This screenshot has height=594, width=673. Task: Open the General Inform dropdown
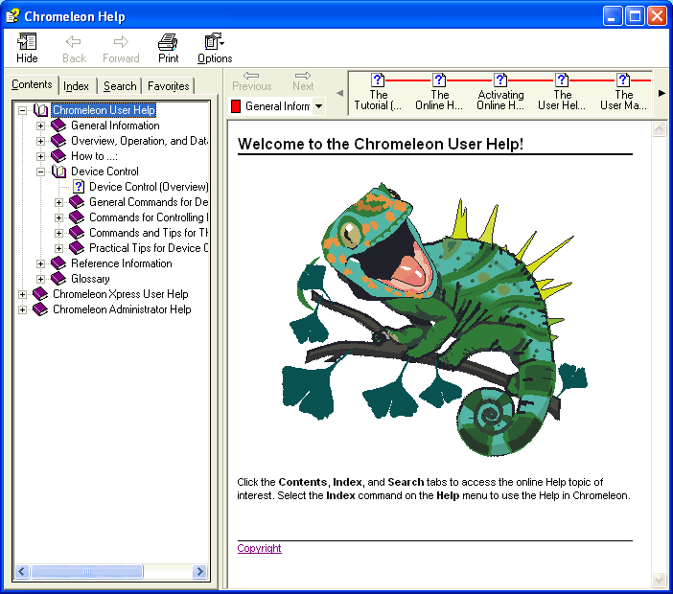pyautogui.click(x=318, y=106)
